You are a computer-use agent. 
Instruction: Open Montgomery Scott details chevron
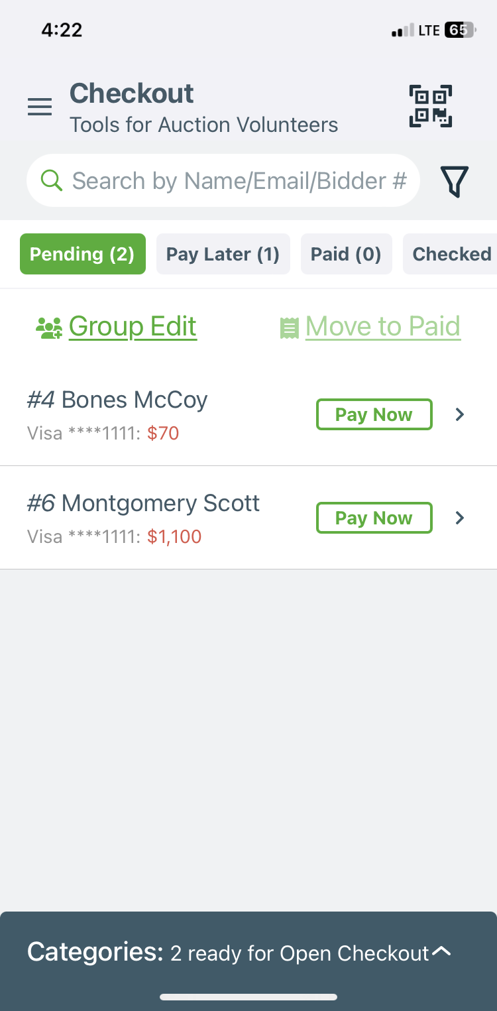(460, 518)
